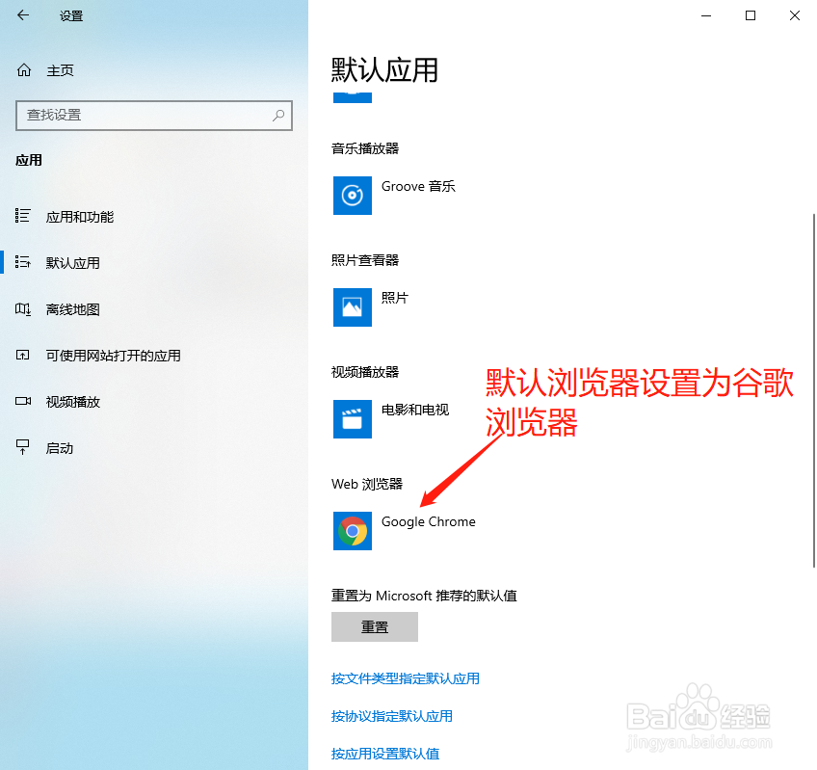
Task: Click the back arrow icon
Action: (21, 15)
